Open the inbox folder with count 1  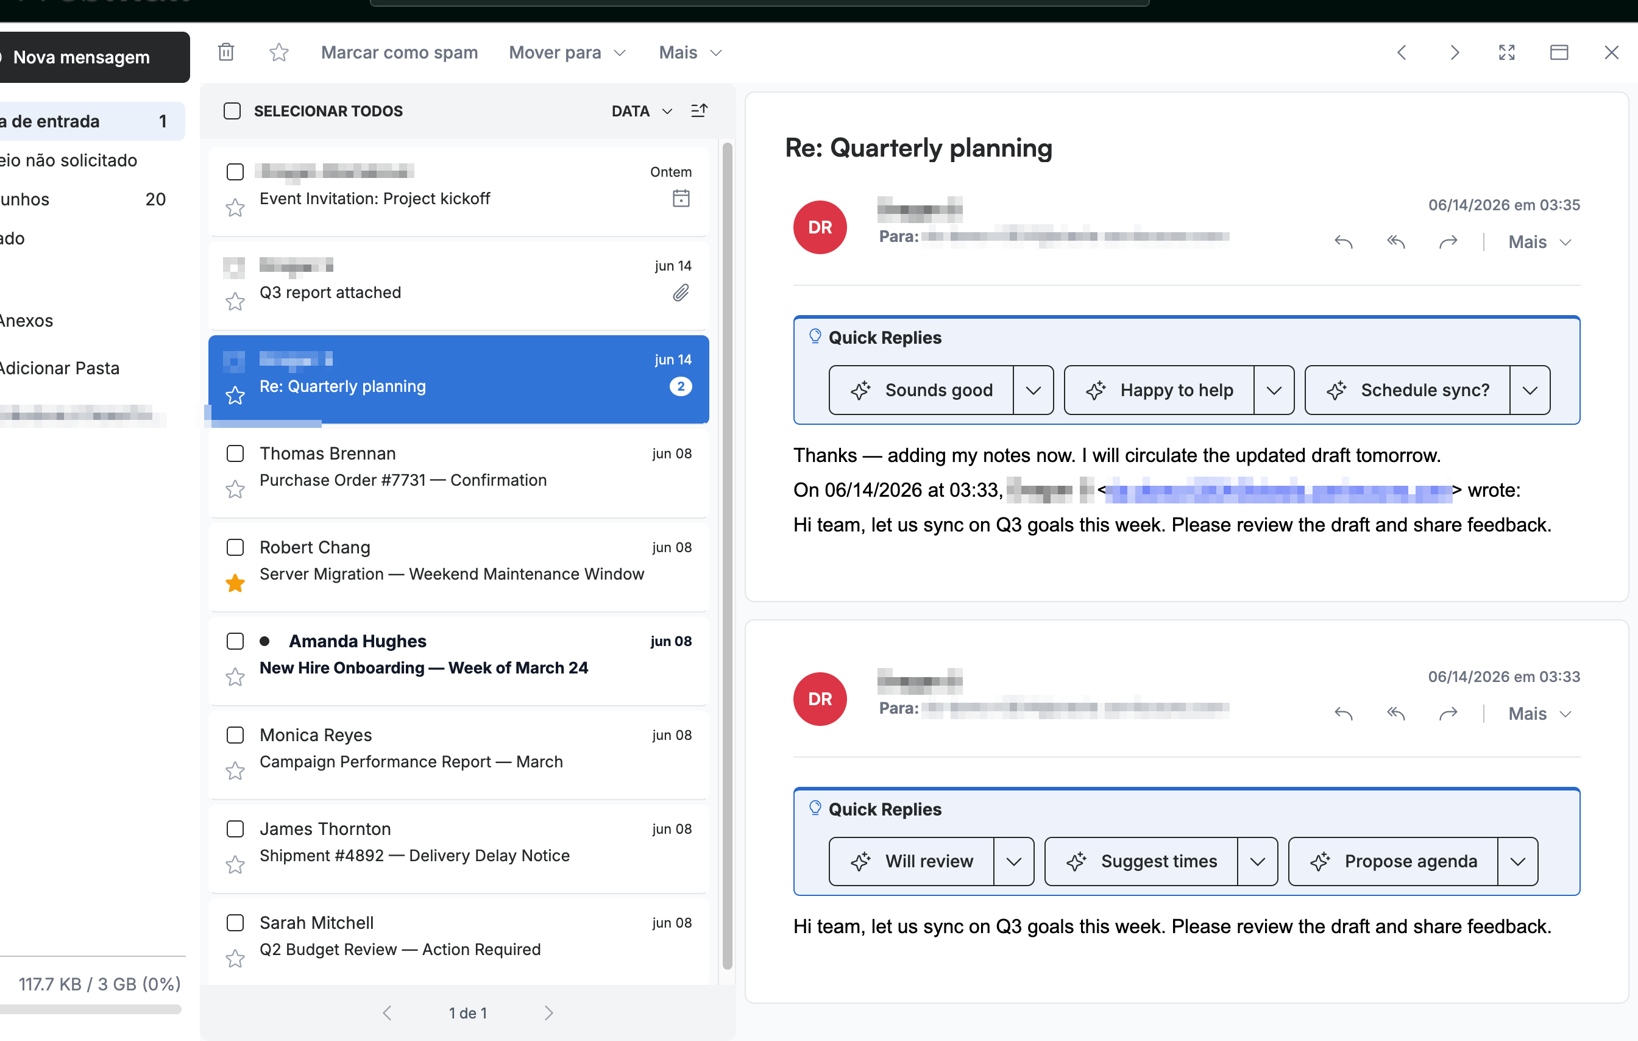click(x=91, y=122)
